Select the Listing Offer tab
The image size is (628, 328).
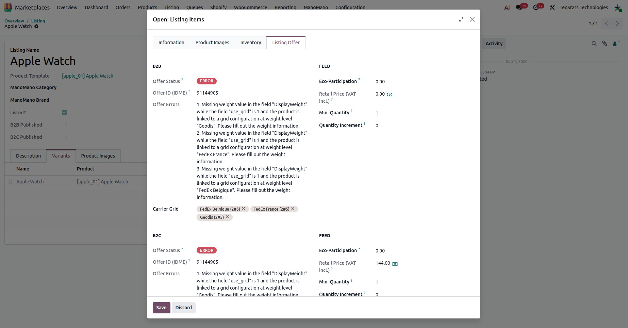[x=286, y=43]
